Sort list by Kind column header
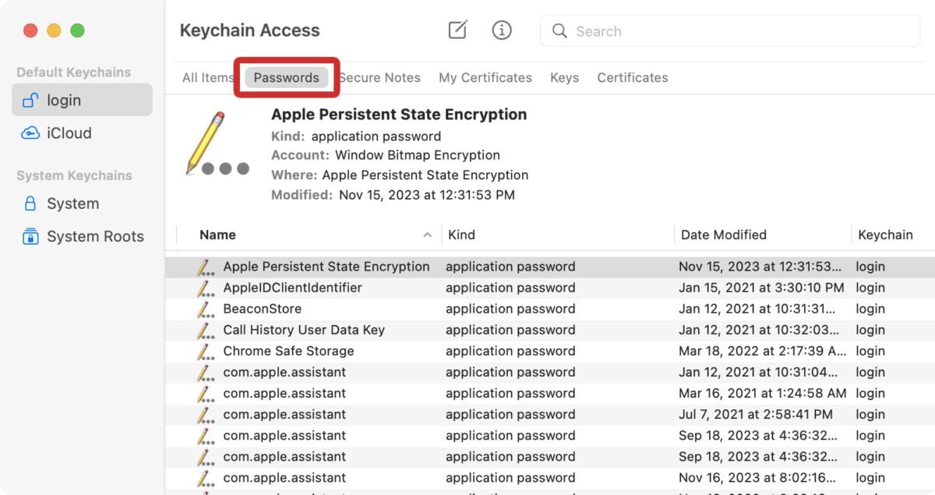 click(461, 235)
